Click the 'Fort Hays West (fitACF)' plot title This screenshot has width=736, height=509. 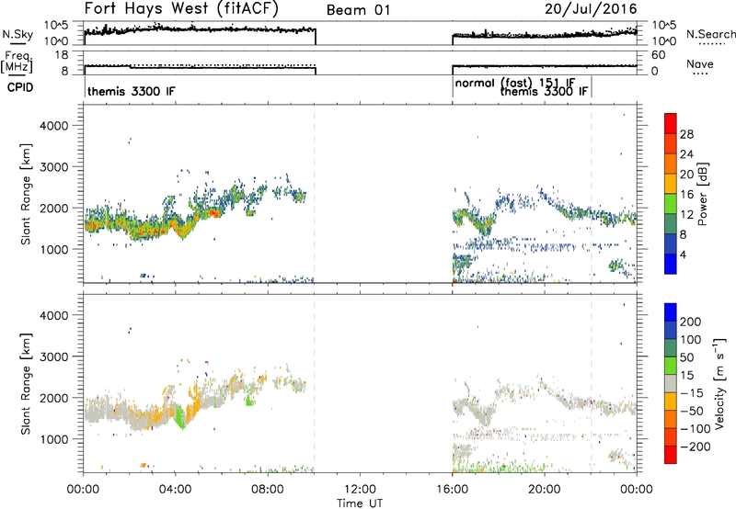coord(181,8)
